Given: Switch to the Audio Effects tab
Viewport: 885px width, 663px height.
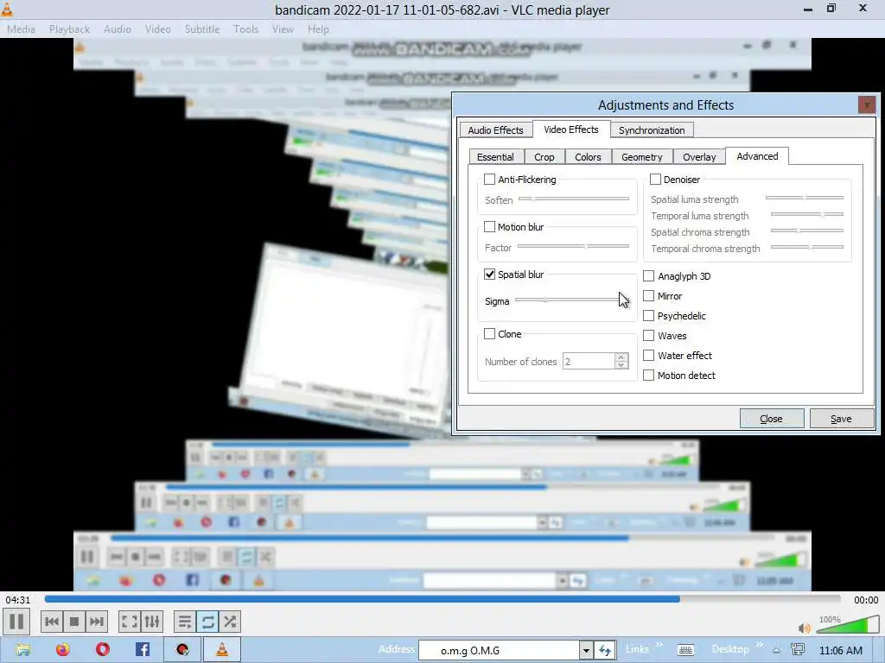Looking at the screenshot, I should 495,130.
